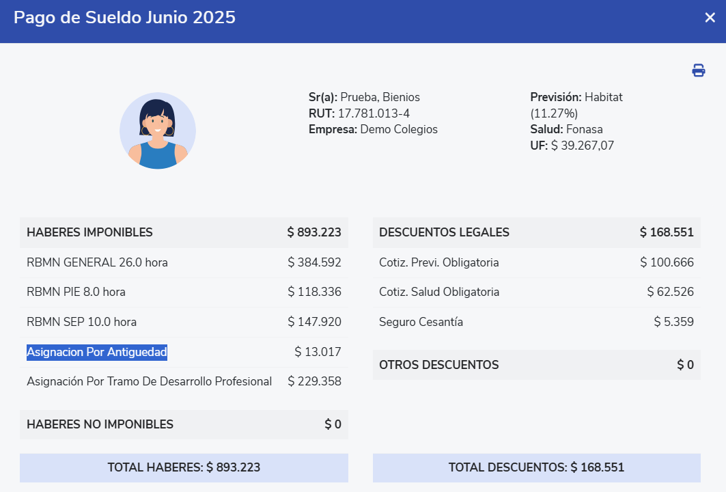Image resolution: width=726 pixels, height=492 pixels.
Task: Select the Haberes No Imponibles header
Action: pyautogui.click(x=184, y=424)
